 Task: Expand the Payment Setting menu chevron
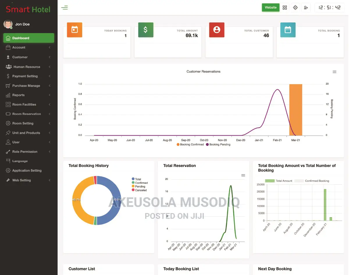click(50, 76)
